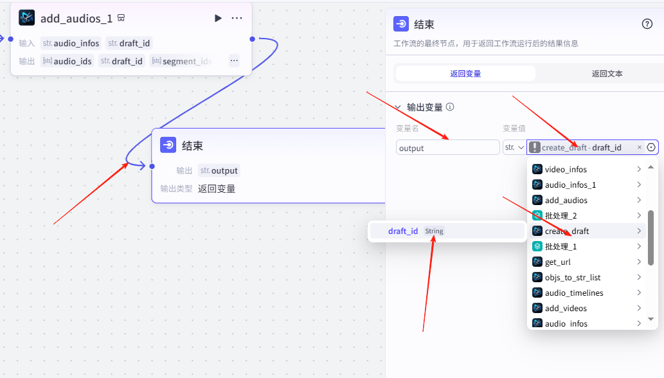
Task: Click the output variable name field
Action: point(447,148)
